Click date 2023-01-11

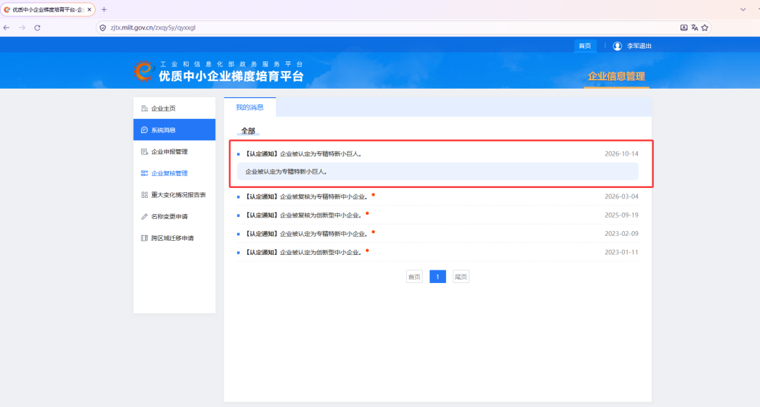pyautogui.click(x=621, y=252)
